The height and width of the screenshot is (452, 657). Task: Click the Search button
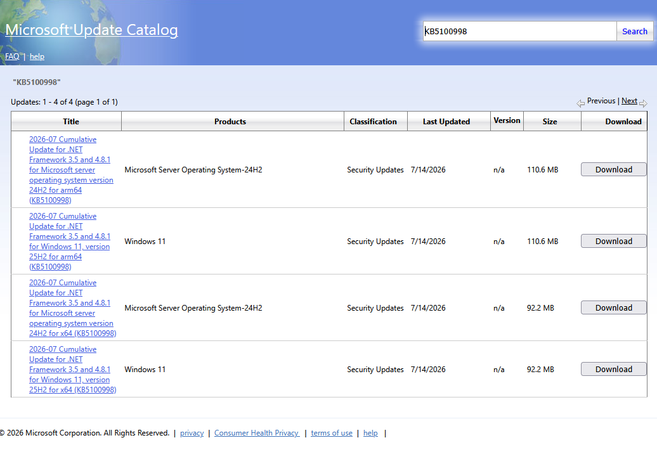(x=634, y=32)
